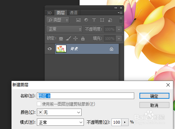Expand 填充 slider arrow in Layers panel

tap(119, 39)
